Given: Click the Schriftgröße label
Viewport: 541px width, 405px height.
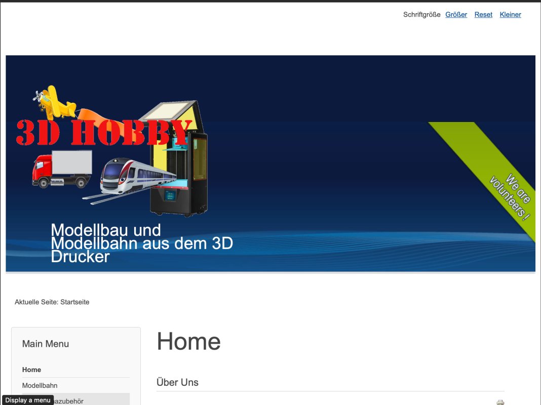Looking at the screenshot, I should tap(421, 15).
